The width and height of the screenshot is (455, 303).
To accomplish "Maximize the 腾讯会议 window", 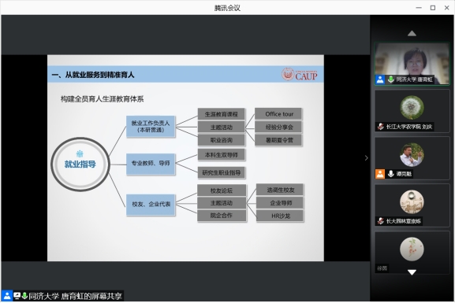I will 433,8.
